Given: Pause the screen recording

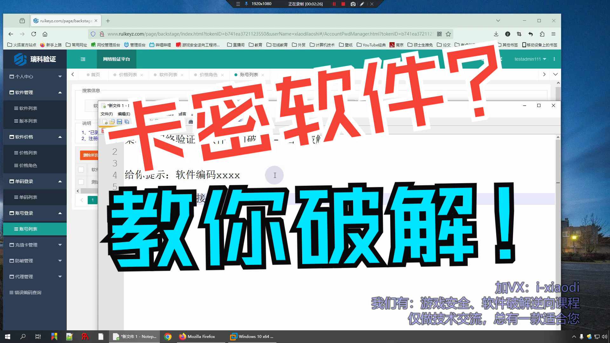Looking at the screenshot, I should 334,4.
